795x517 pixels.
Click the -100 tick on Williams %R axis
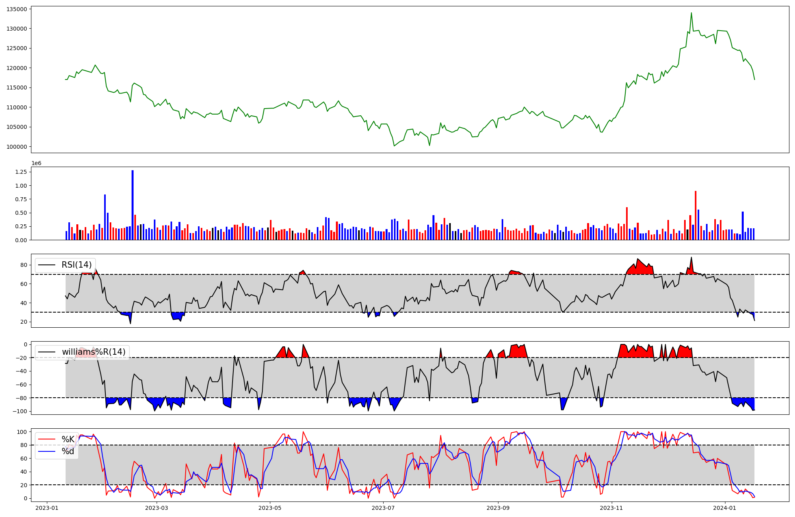pos(19,411)
